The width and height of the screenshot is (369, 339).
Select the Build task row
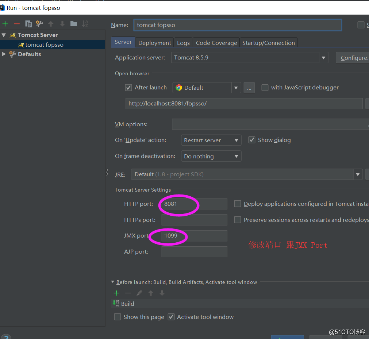[240, 304]
